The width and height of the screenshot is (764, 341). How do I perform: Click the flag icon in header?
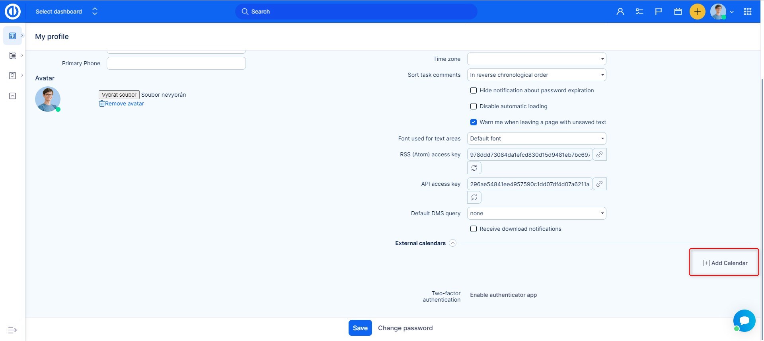(659, 12)
